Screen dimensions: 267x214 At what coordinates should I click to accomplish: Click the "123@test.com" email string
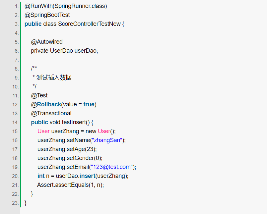tap(112, 167)
